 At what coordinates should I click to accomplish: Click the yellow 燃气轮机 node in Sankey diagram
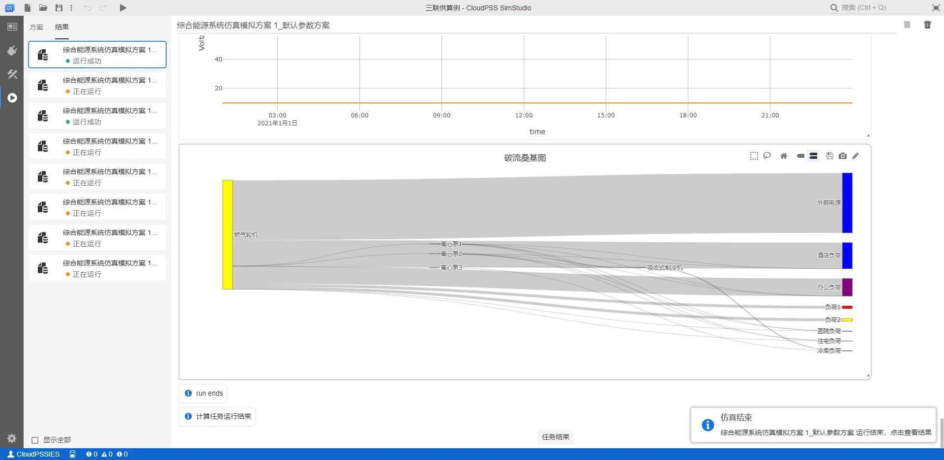tap(228, 234)
